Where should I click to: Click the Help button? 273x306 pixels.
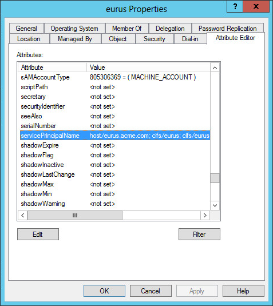click(x=243, y=291)
